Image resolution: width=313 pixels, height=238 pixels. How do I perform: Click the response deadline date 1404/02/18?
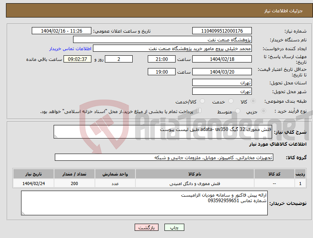point(222,59)
